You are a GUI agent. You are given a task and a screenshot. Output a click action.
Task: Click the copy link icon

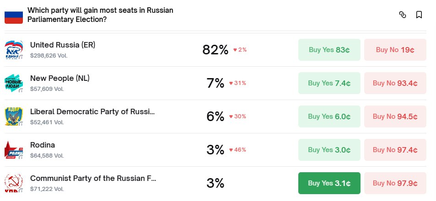coord(403,15)
